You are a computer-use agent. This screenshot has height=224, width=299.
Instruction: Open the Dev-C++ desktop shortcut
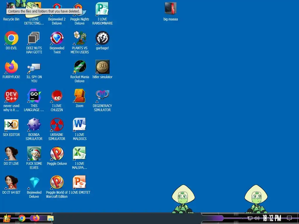[11, 100]
